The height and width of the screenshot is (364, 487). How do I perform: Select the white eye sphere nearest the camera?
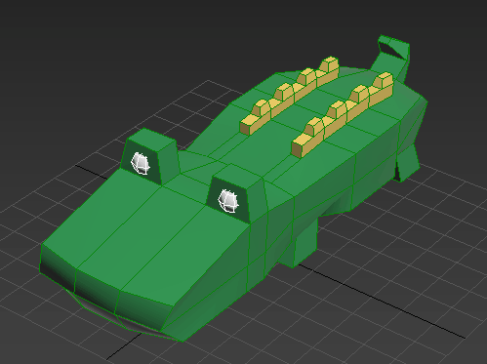[228, 201]
